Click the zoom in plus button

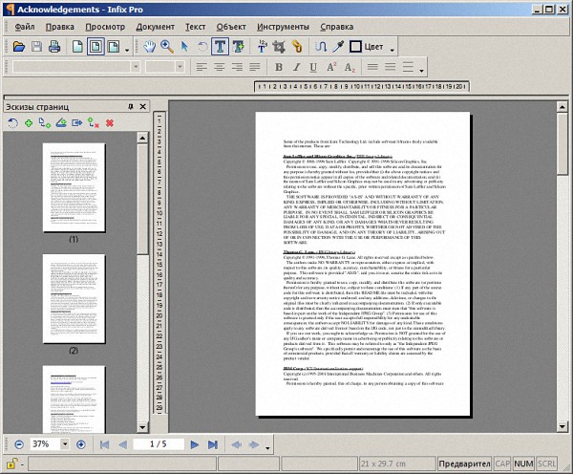(x=80, y=444)
